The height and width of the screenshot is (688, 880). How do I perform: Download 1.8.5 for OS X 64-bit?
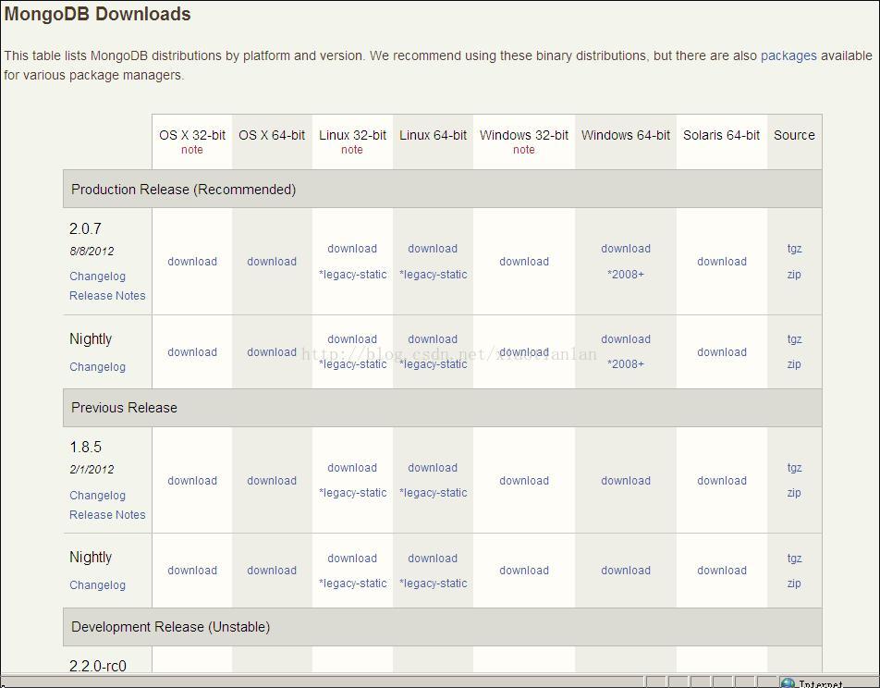click(x=272, y=481)
